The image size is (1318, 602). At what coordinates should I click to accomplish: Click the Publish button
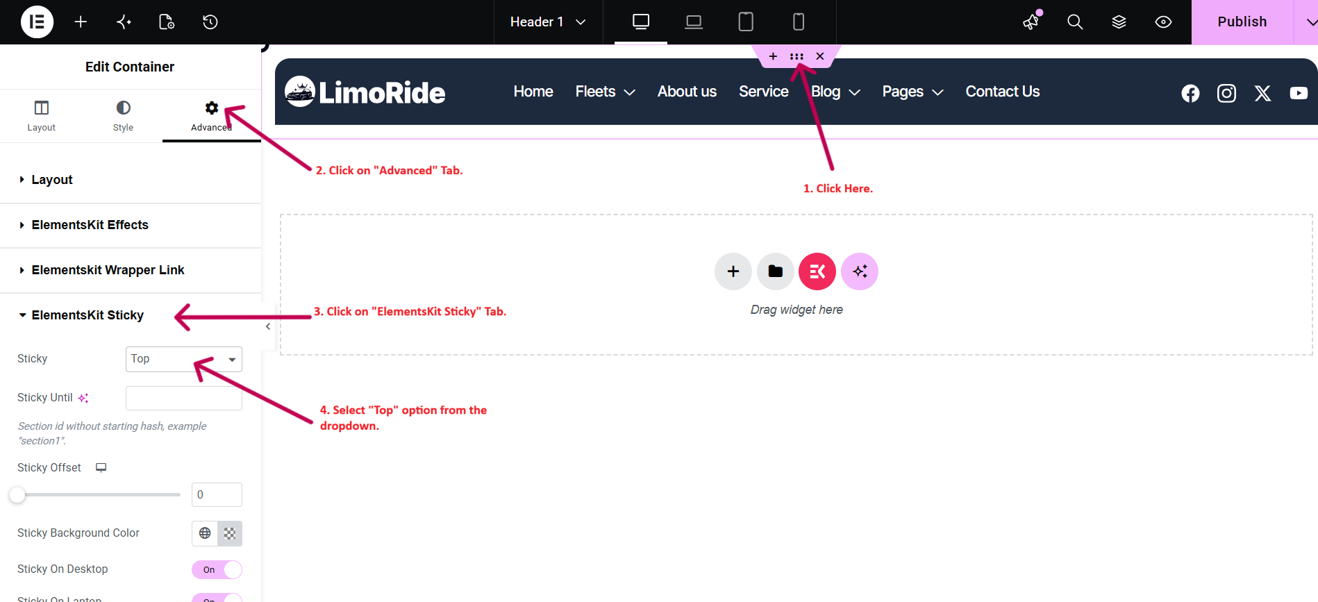click(1242, 22)
